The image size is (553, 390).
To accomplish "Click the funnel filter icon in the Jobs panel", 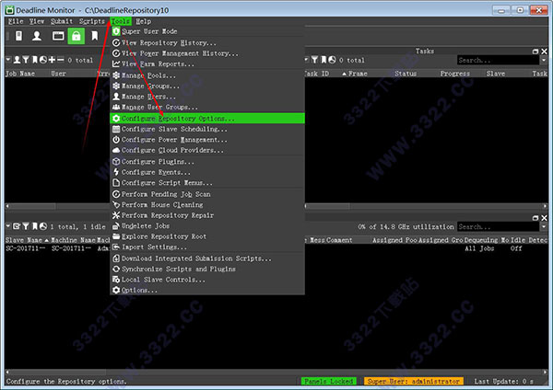I will (26, 60).
